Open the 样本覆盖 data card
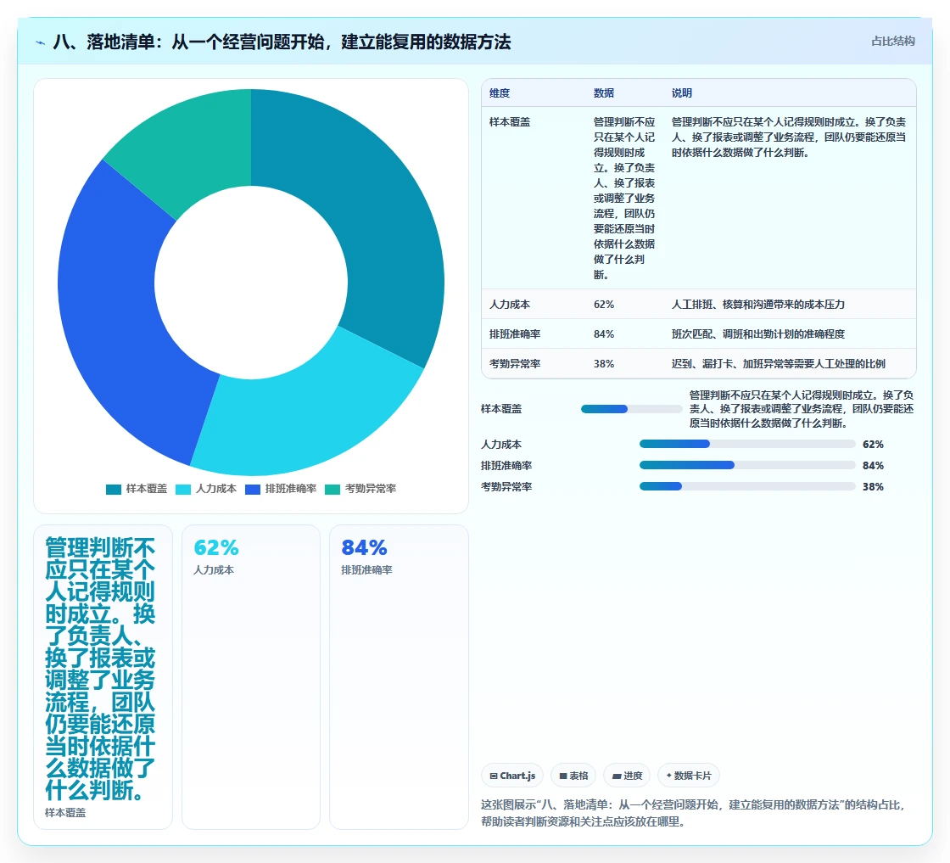Image resolution: width=950 pixels, height=863 pixels. tap(103, 677)
